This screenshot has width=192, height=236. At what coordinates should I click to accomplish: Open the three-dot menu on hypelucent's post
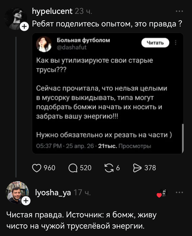(x=179, y=12)
